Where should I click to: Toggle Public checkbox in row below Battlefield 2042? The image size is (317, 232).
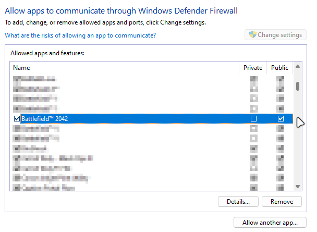coord(281,129)
